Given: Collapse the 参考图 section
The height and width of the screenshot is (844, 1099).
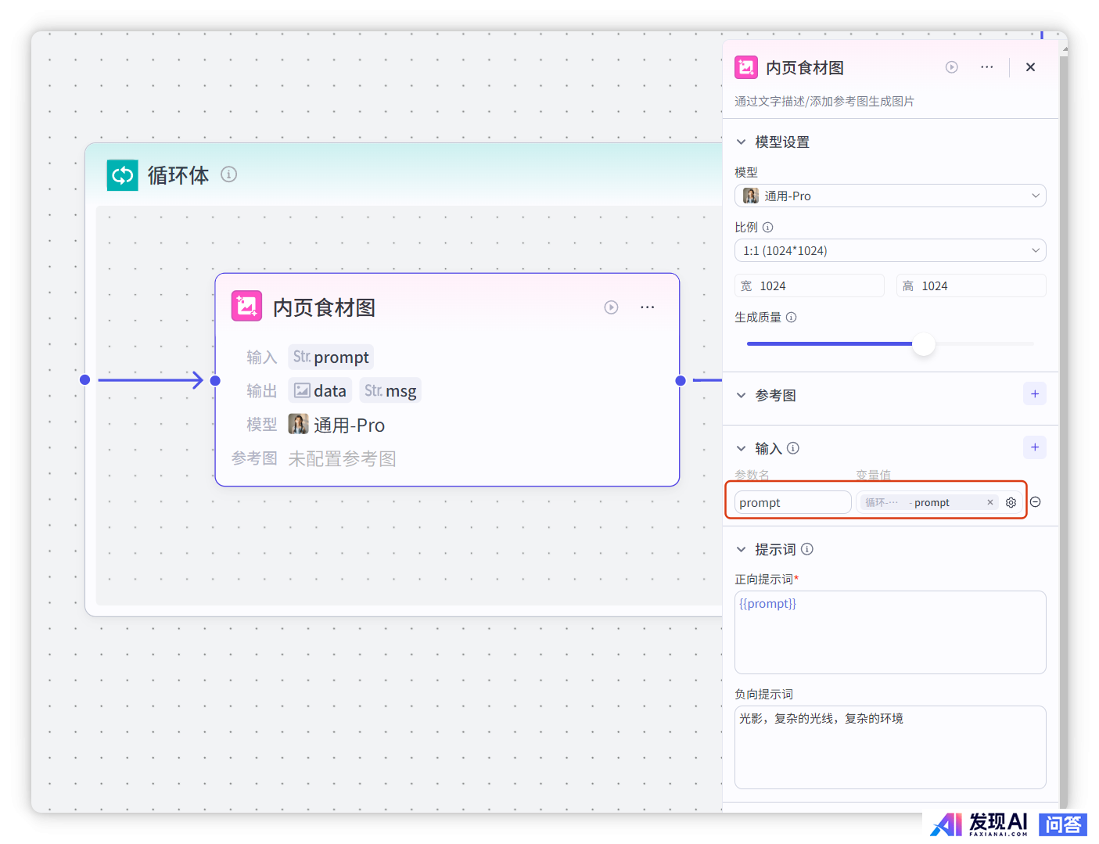Looking at the screenshot, I should pos(741,396).
